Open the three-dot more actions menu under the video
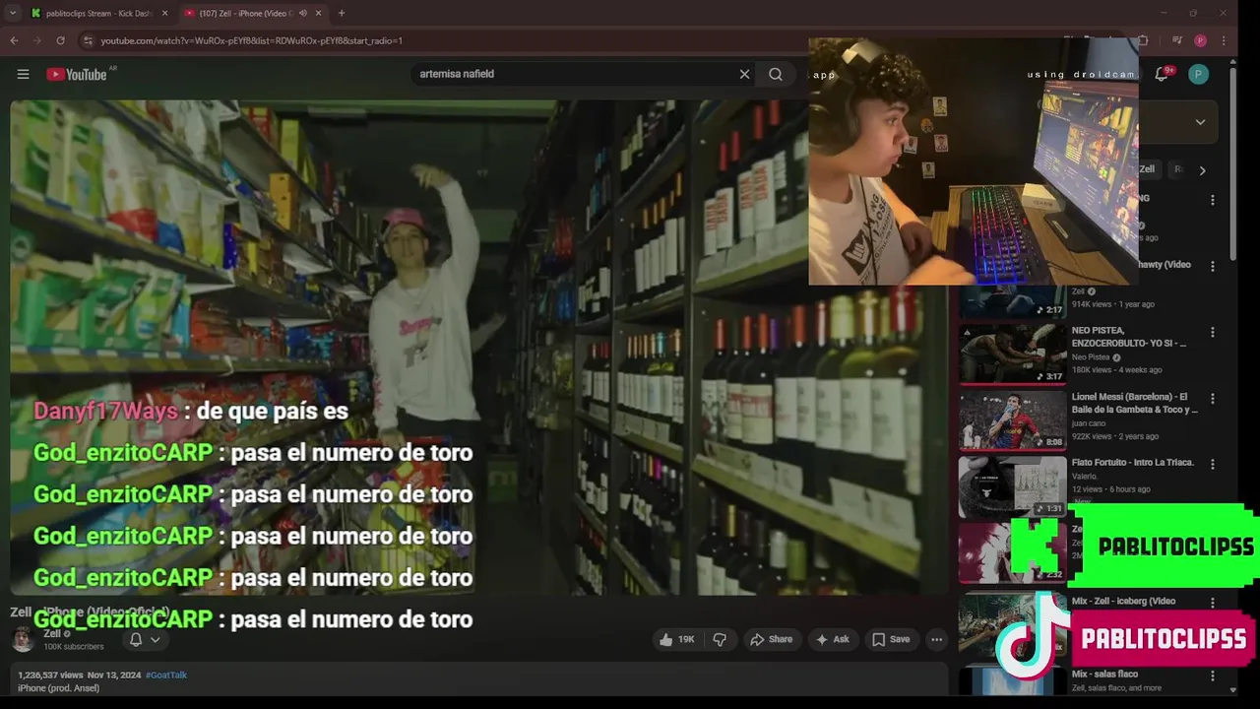Viewport: 1260px width, 709px height. point(937,639)
